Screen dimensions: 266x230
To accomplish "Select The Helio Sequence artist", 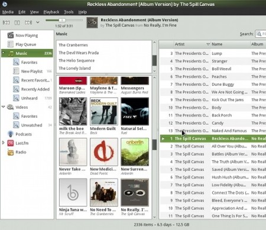I will (x=77, y=60).
